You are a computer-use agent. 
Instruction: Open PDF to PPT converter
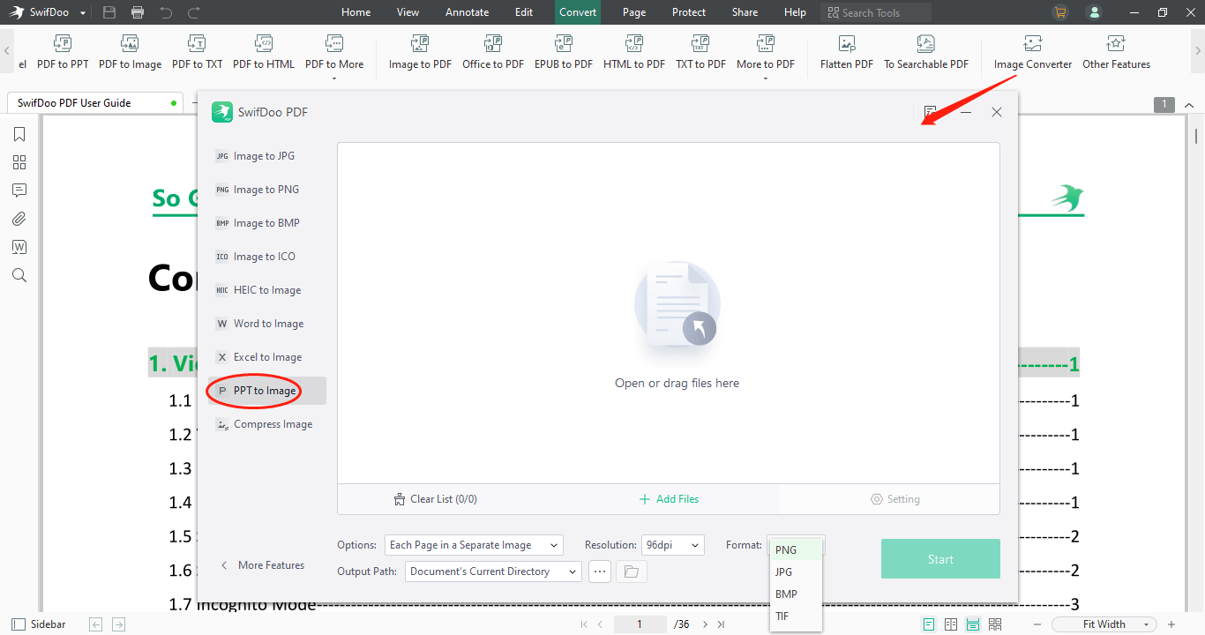pyautogui.click(x=63, y=52)
